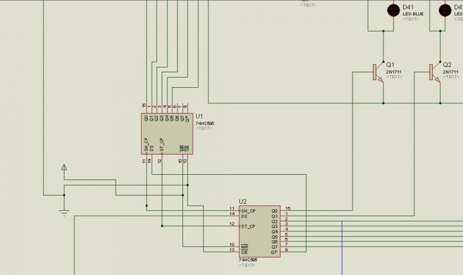This screenshot has width=463, height=275.
Task: Select the Q2 pin 2 on U2
Action: tap(286, 220)
